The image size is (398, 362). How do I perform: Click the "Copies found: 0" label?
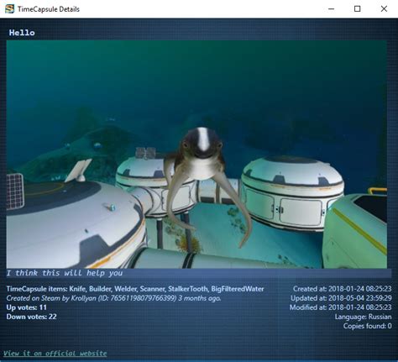368,326
